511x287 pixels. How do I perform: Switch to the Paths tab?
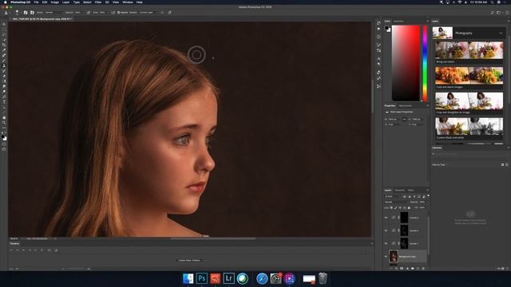coord(411,191)
